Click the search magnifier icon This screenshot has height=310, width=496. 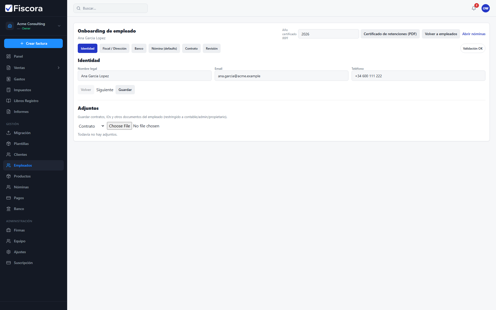point(79,8)
